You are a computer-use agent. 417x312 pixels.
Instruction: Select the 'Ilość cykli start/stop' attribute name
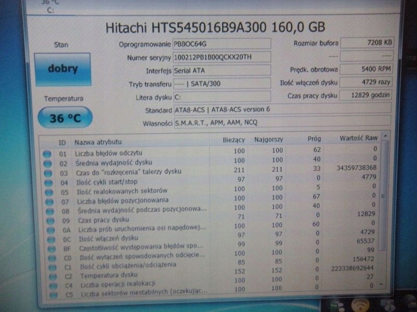pyautogui.click(x=107, y=182)
